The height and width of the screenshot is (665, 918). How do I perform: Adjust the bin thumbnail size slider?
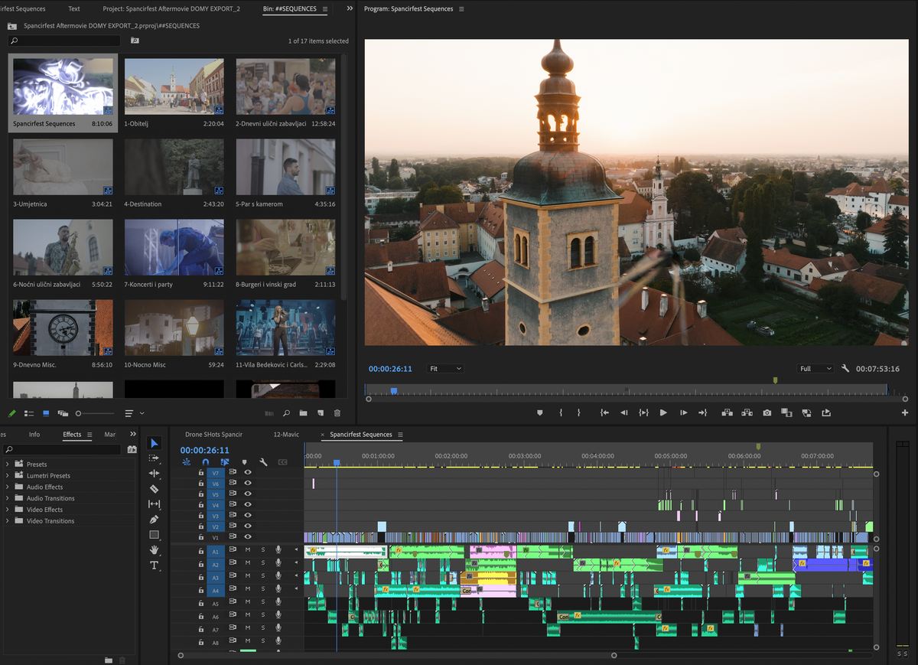click(80, 413)
